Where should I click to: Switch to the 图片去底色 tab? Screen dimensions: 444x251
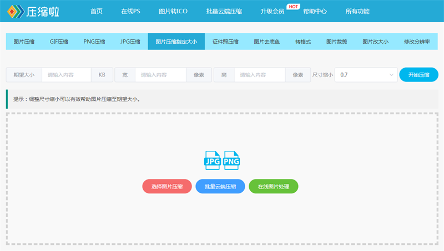[x=267, y=42]
